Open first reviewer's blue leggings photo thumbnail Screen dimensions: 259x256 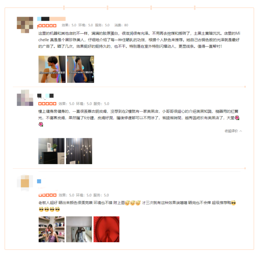point(80,69)
